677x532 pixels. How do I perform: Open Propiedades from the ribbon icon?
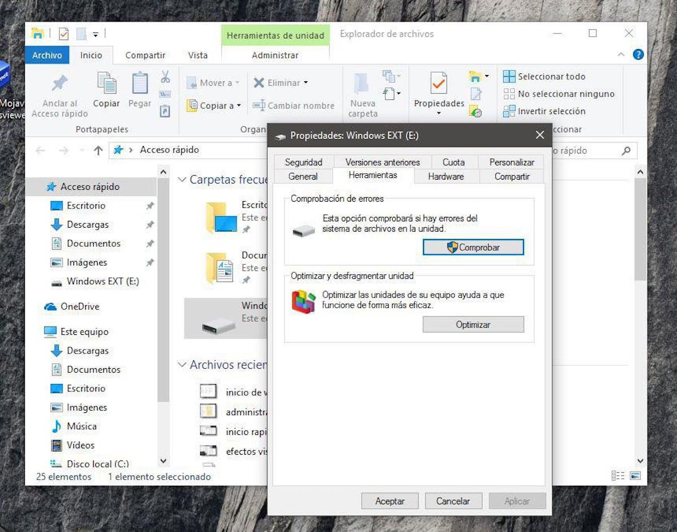pyautogui.click(x=438, y=83)
